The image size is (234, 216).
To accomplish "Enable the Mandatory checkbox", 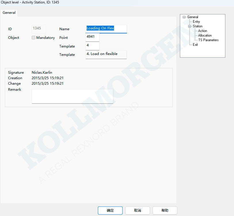I will click(34, 38).
